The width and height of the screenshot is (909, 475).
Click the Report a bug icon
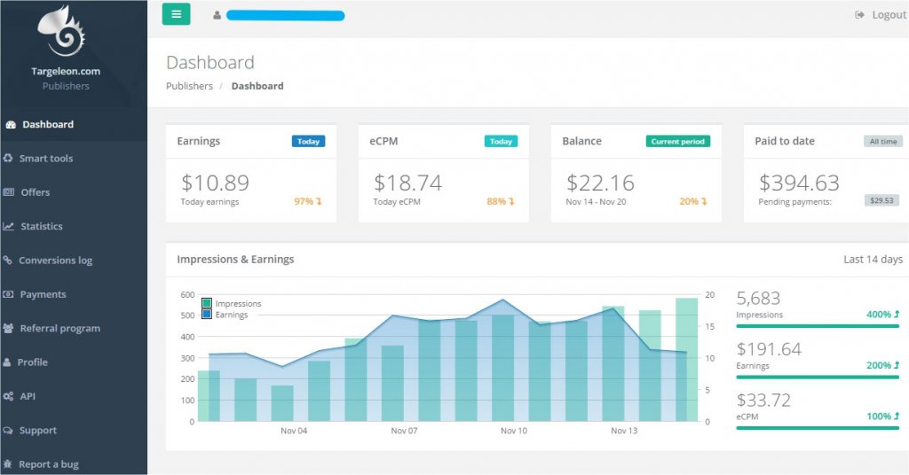click(9, 464)
